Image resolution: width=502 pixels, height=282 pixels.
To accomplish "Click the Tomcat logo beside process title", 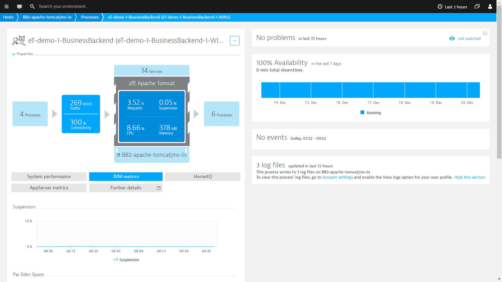I will (x=19, y=40).
